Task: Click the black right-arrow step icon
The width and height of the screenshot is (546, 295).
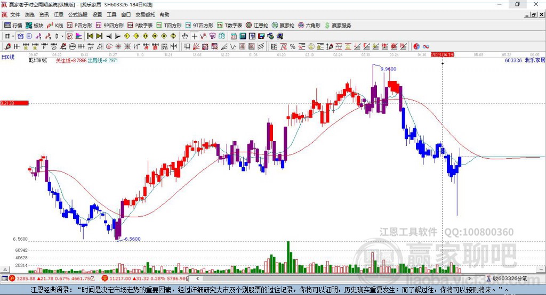Action: (118, 36)
